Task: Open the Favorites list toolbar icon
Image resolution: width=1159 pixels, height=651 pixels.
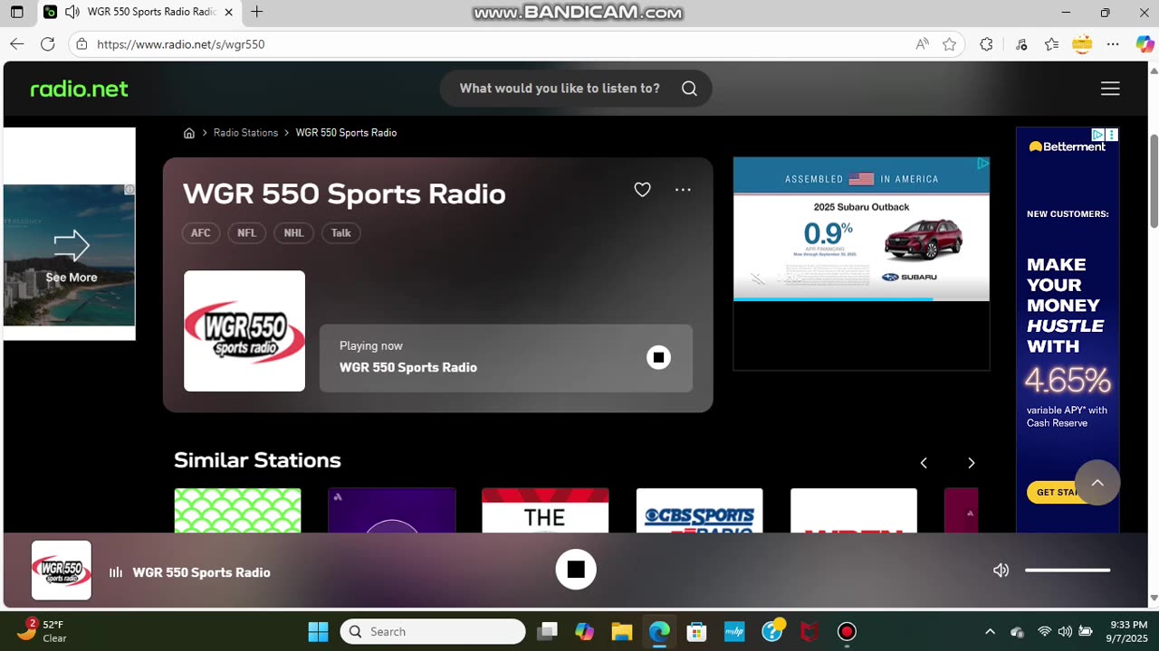Action: click(1051, 44)
